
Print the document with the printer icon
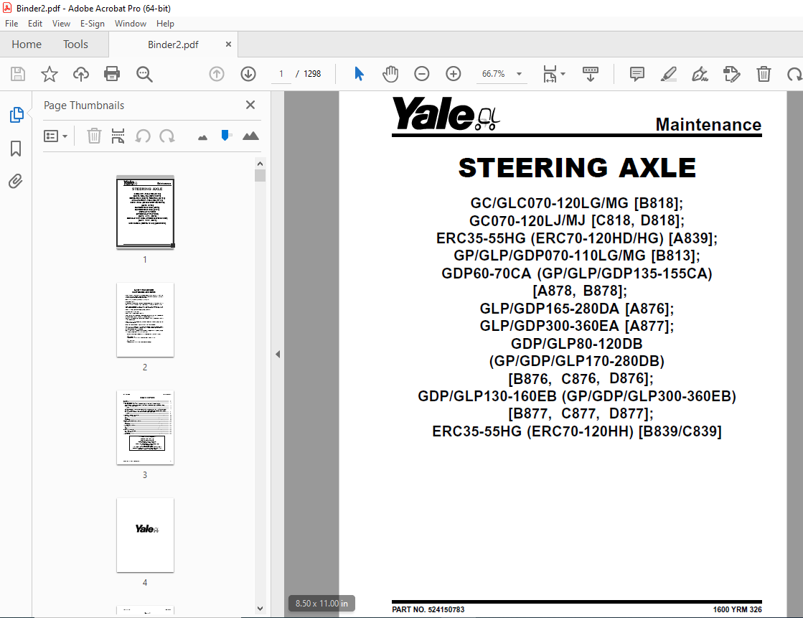tap(112, 75)
